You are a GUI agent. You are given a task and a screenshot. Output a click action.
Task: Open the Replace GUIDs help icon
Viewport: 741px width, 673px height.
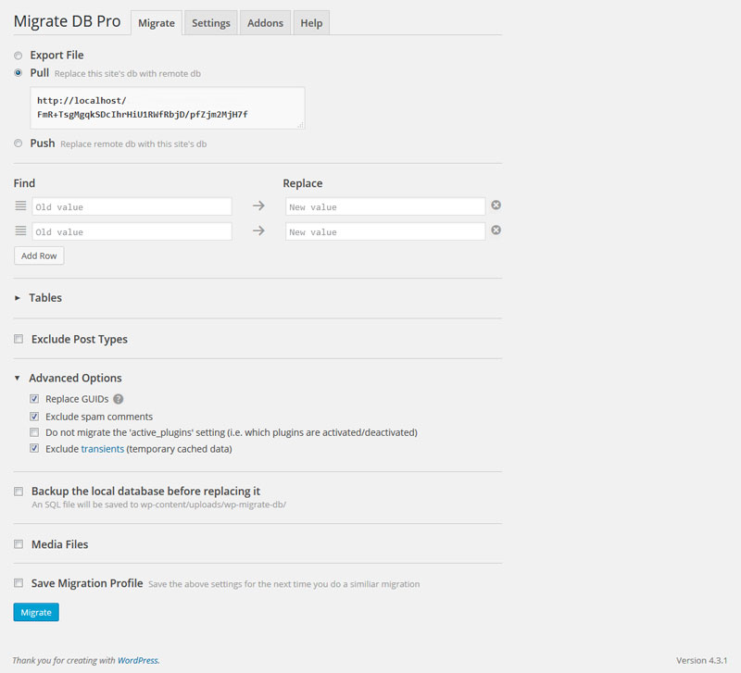119,399
